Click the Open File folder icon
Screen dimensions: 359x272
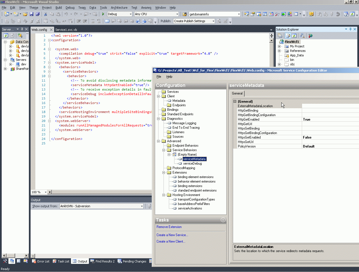tap(25, 14)
